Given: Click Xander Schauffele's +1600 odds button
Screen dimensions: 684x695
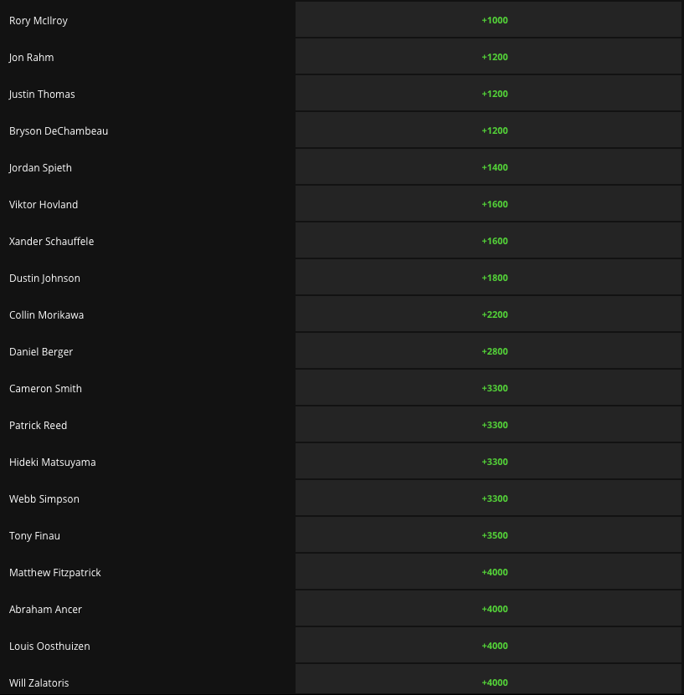Looking at the screenshot, I should (494, 241).
